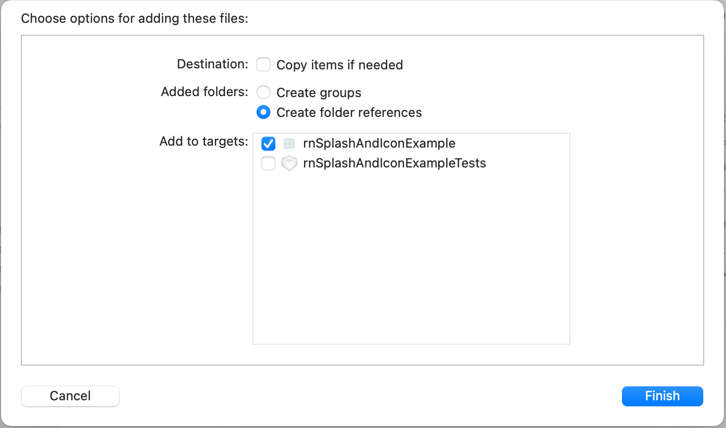Click Finish to add the files
Image resolution: width=726 pixels, height=428 pixels.
pos(663,396)
